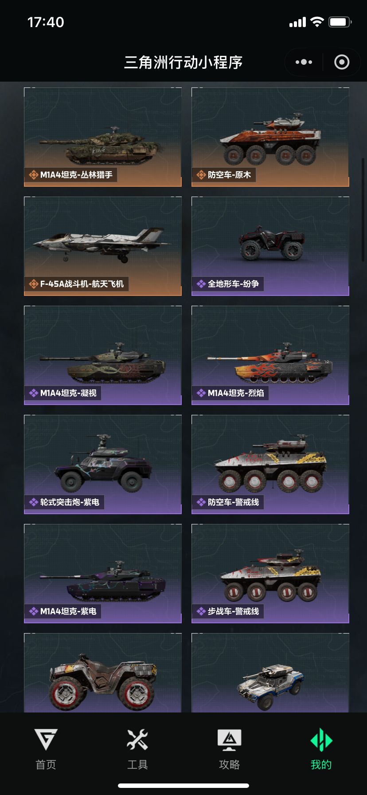This screenshot has width=367, height=795.
Task: Switch to the 工具 tab label
Action: pos(137,764)
